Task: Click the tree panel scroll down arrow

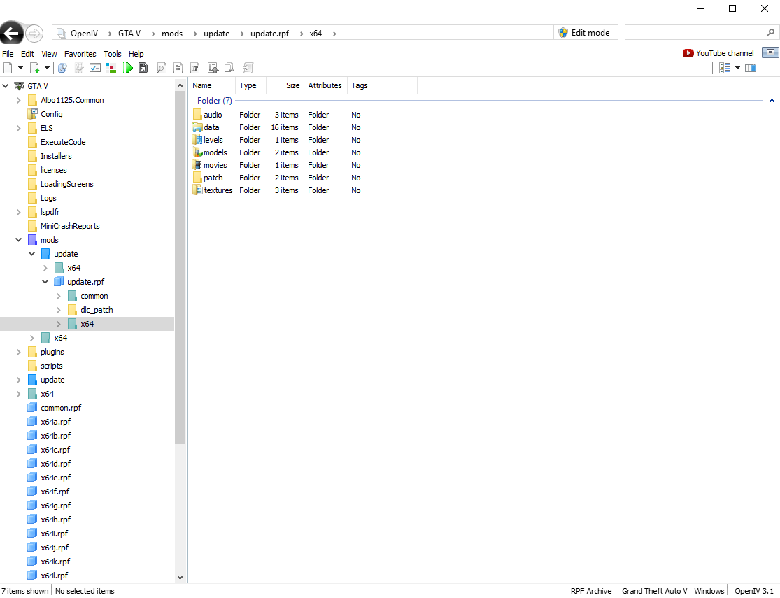Action: click(x=180, y=578)
